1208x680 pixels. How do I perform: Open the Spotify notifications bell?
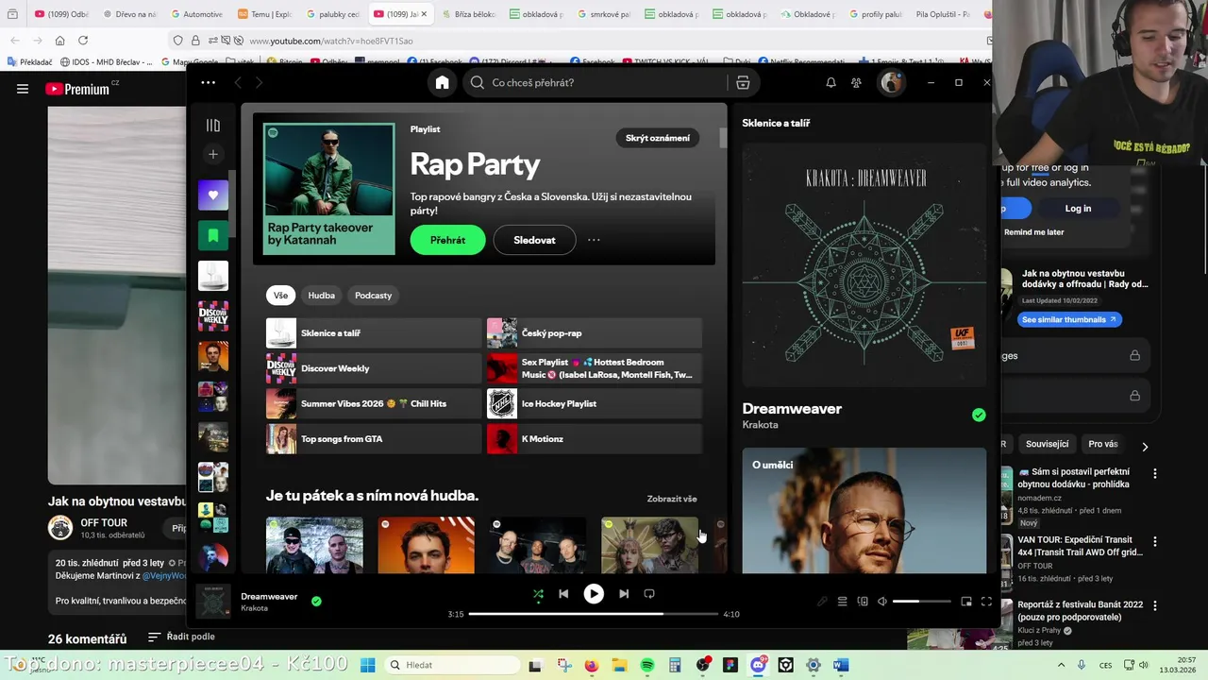[830, 83]
